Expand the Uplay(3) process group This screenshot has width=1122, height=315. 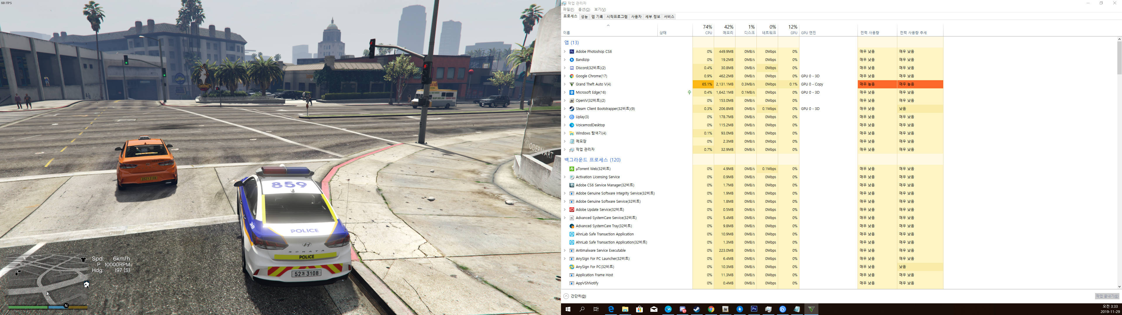tap(565, 117)
